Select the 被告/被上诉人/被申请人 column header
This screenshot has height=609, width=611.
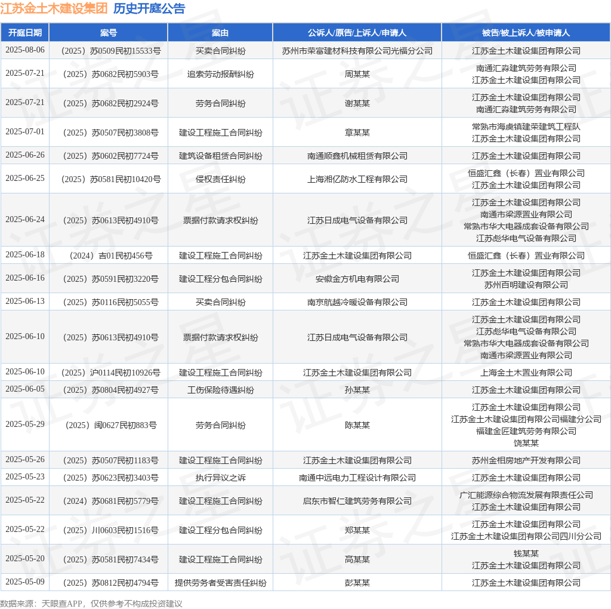526,33
